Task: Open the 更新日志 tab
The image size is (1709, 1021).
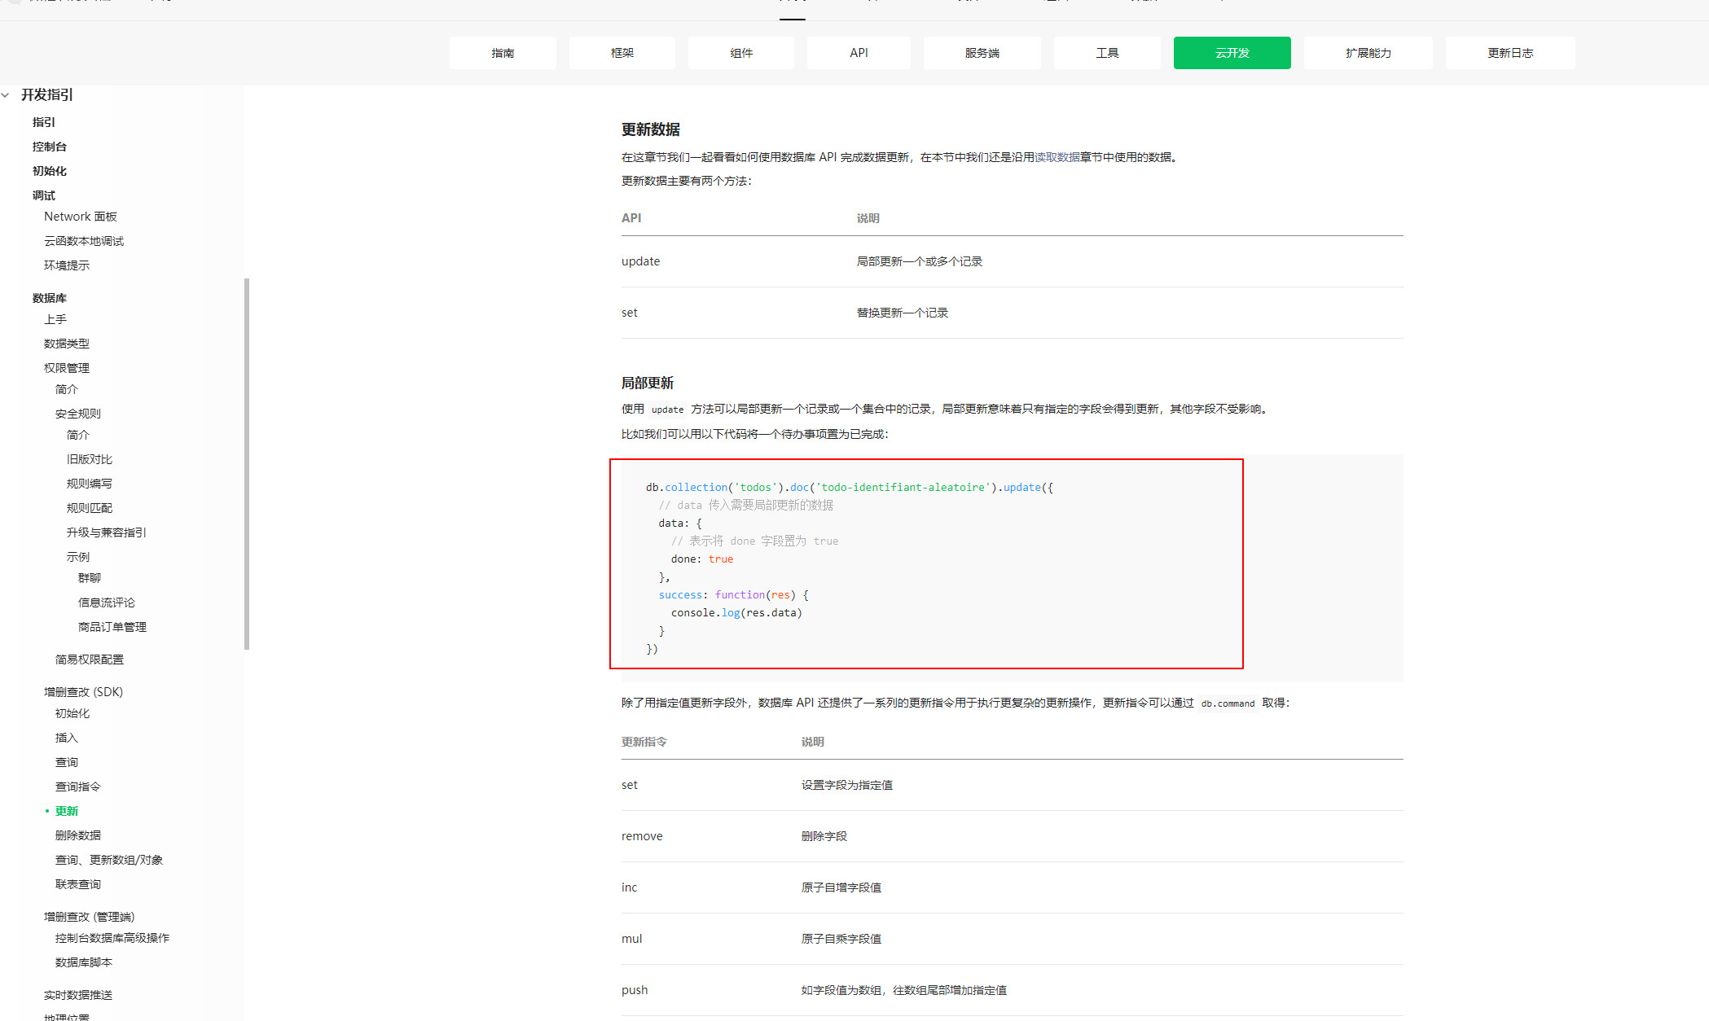Action: 1509,53
